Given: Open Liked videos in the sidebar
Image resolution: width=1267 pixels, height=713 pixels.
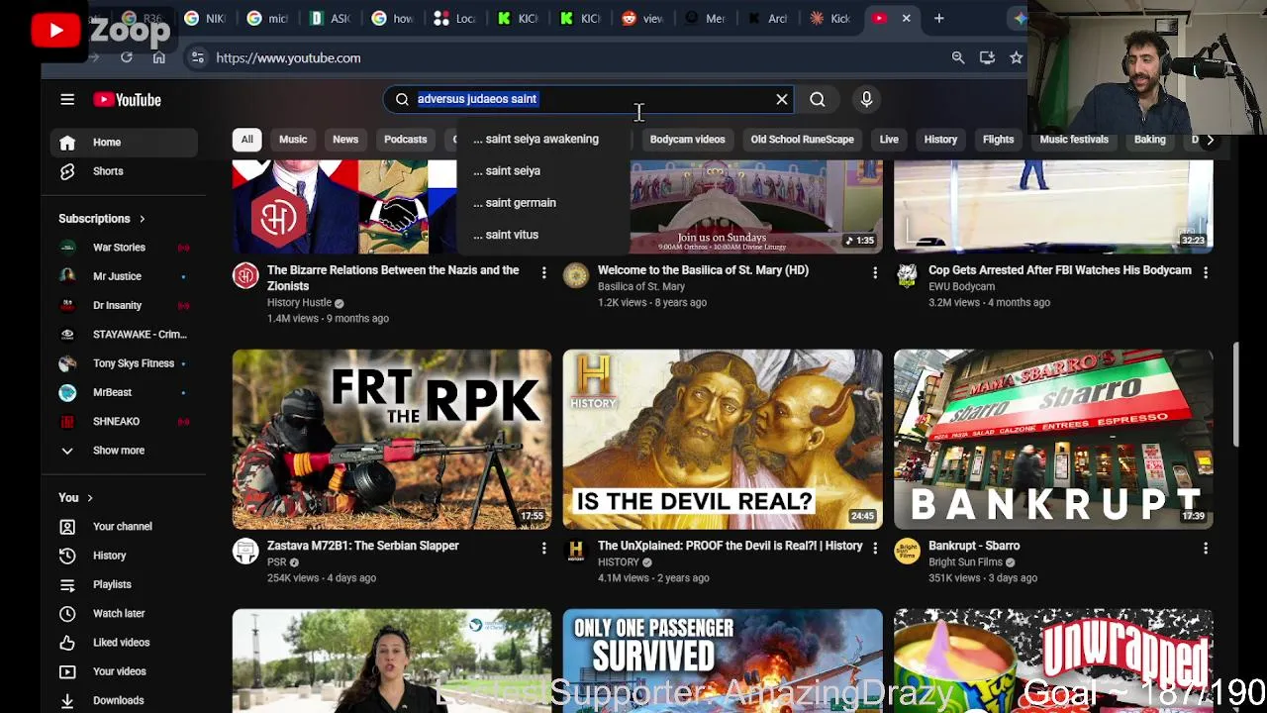Looking at the screenshot, I should 124,643.
